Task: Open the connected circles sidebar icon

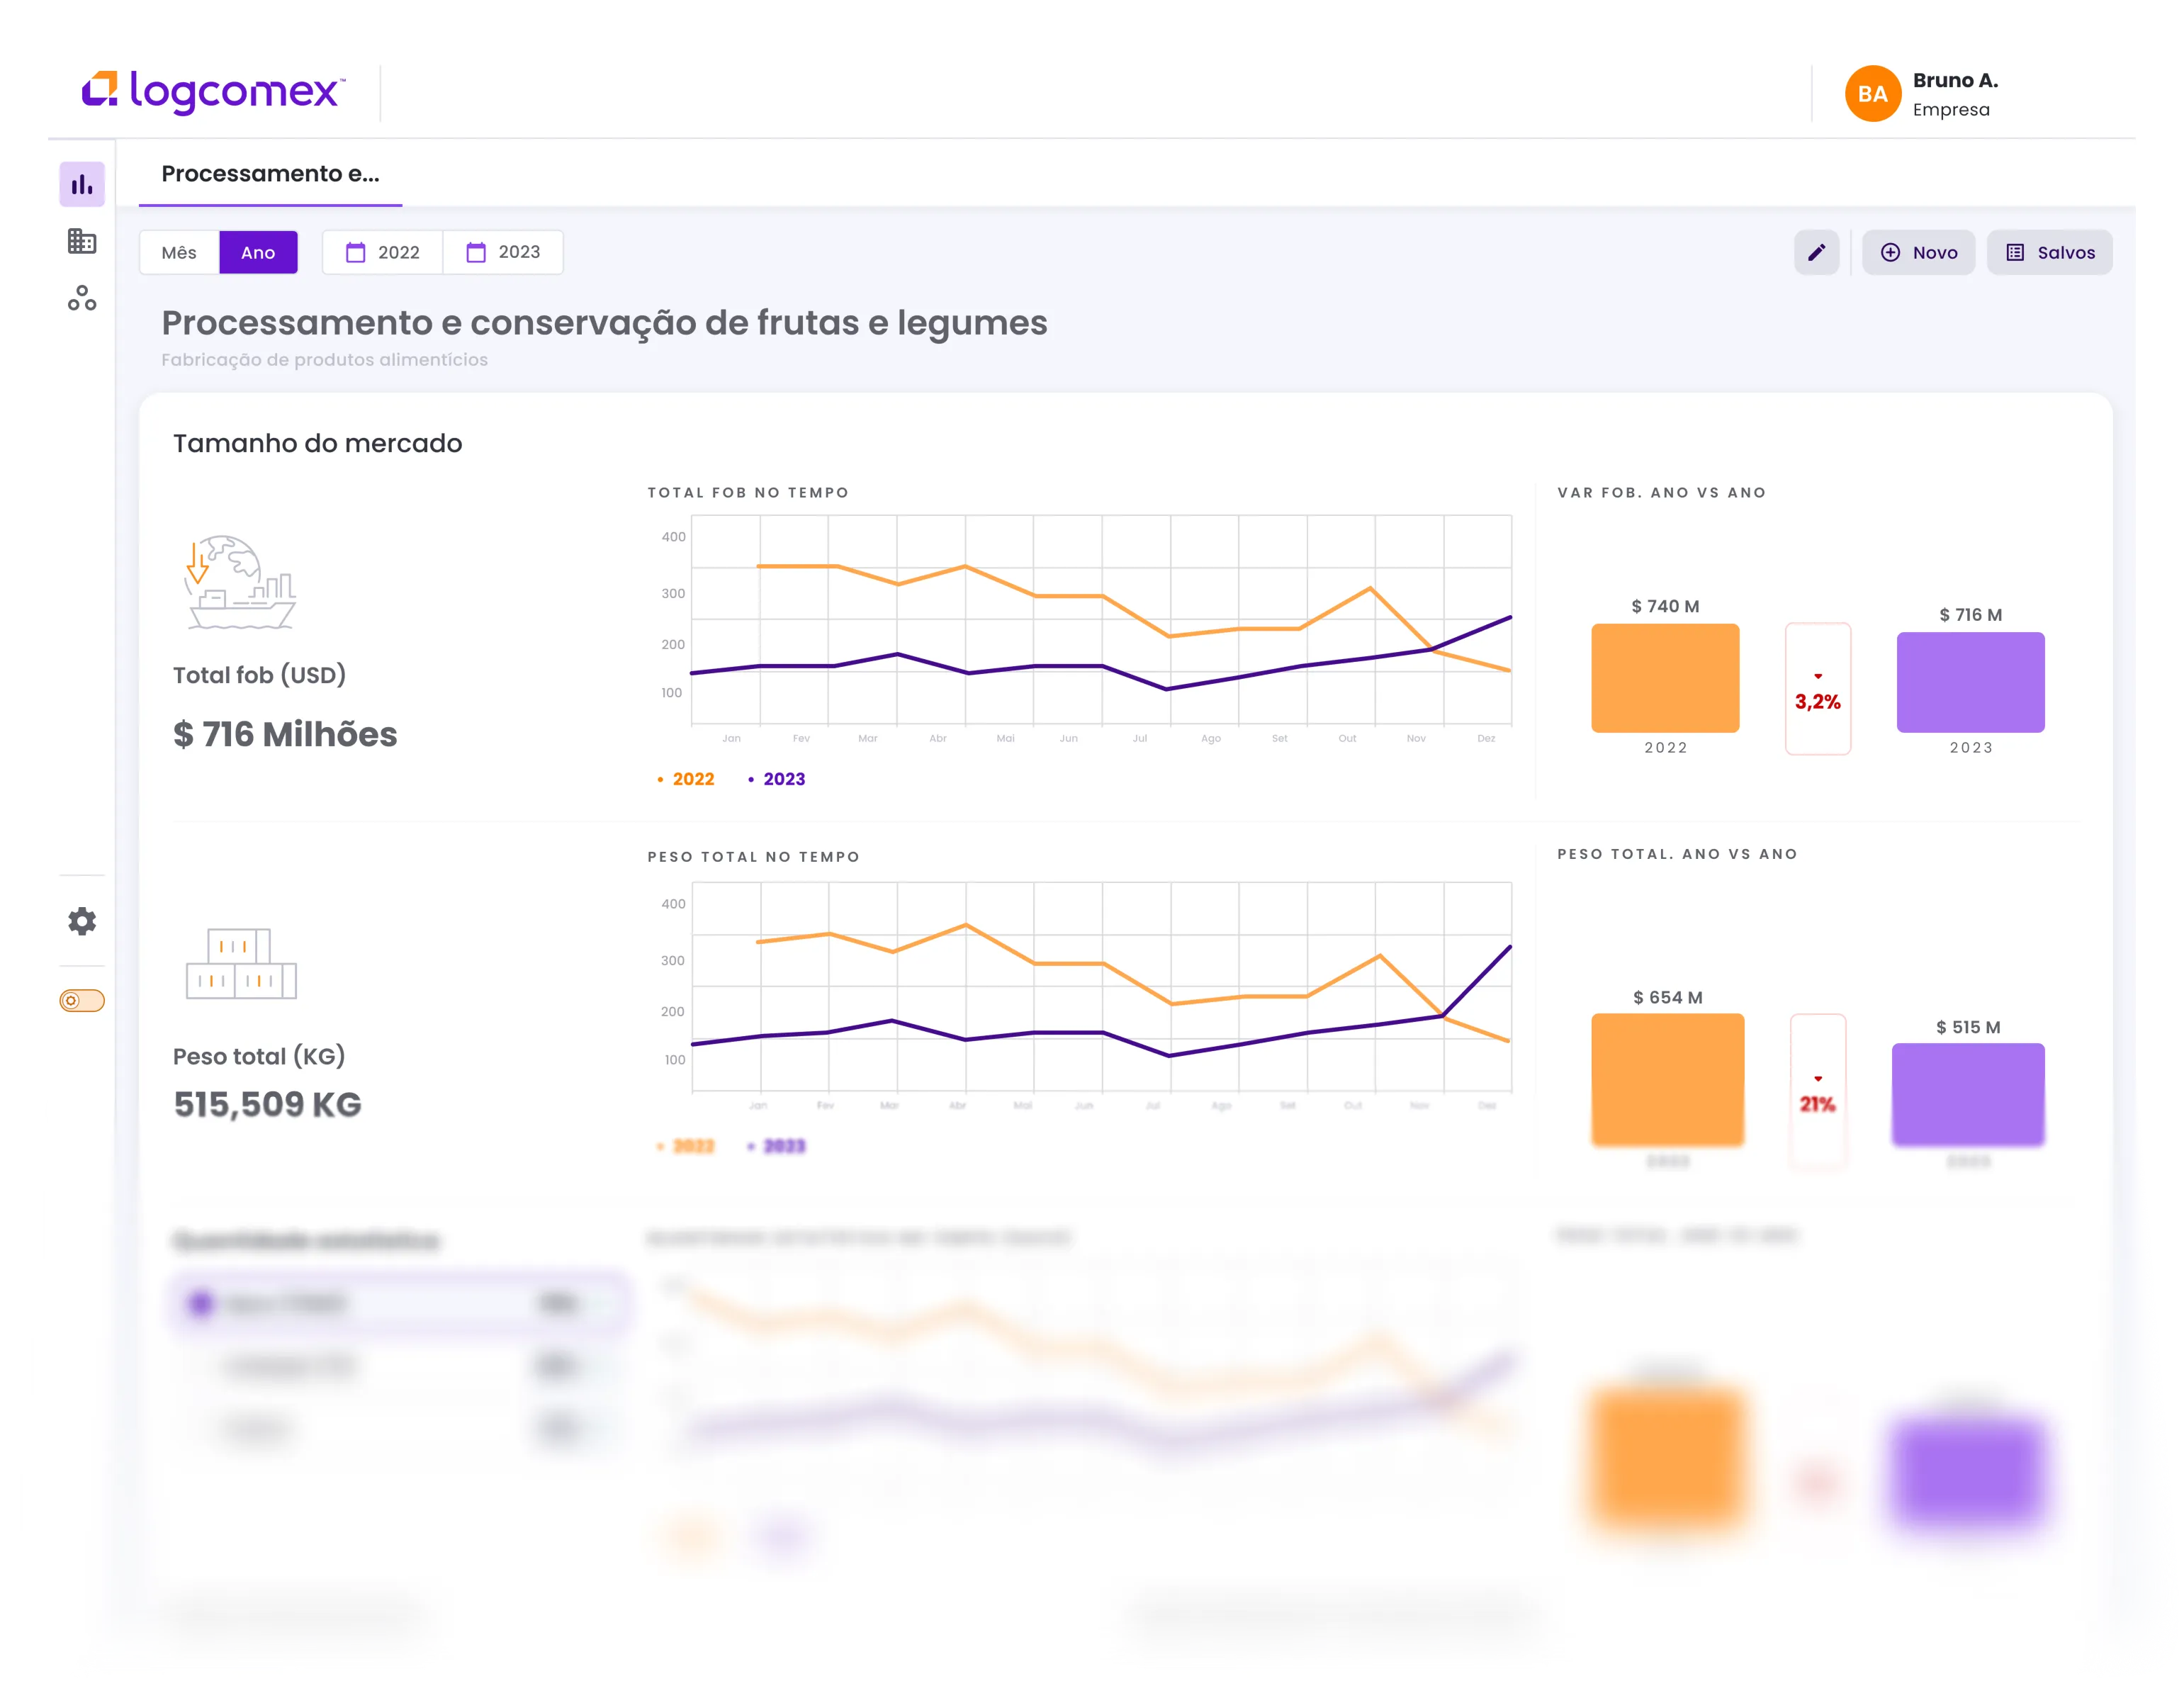Action: (x=82, y=298)
